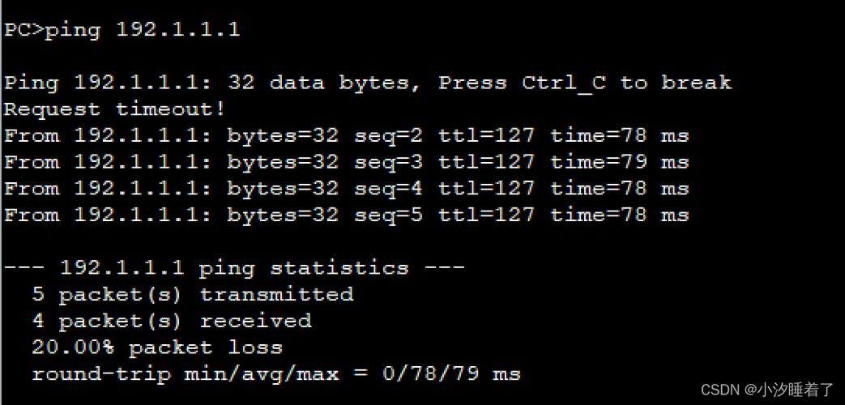
Task: Click the round-trip min/avg/max line
Action: coord(276,373)
